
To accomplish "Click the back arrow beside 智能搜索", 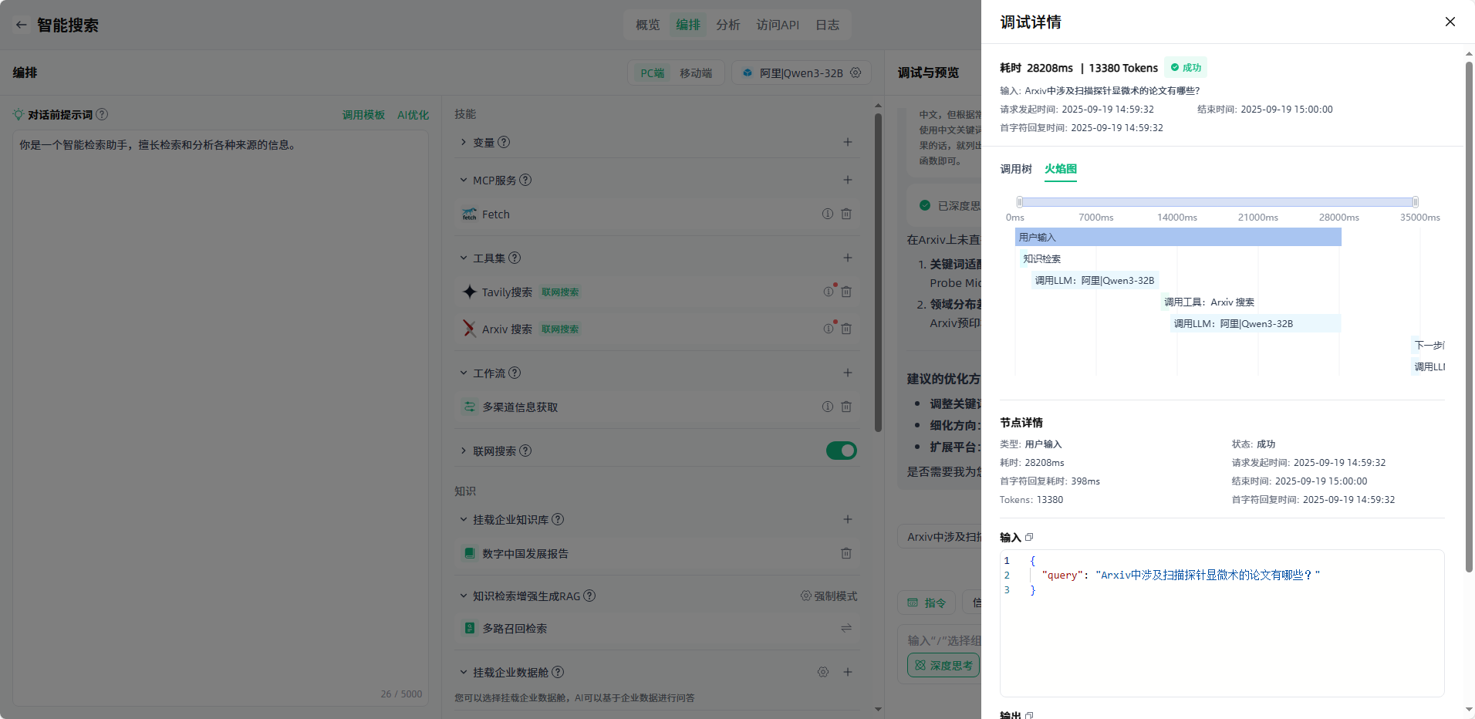I will pyautogui.click(x=21, y=25).
